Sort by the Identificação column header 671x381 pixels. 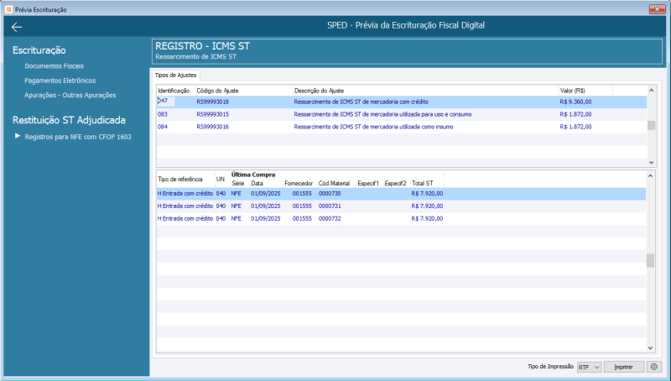(175, 91)
